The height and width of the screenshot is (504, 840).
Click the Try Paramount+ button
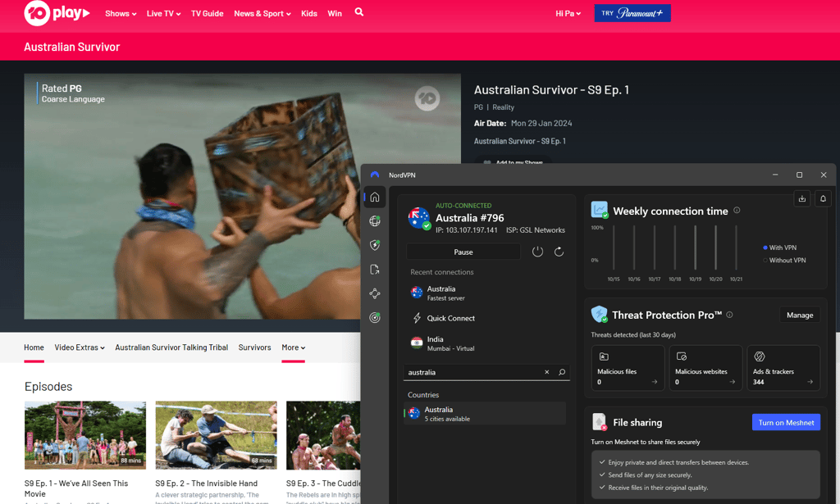pos(632,13)
